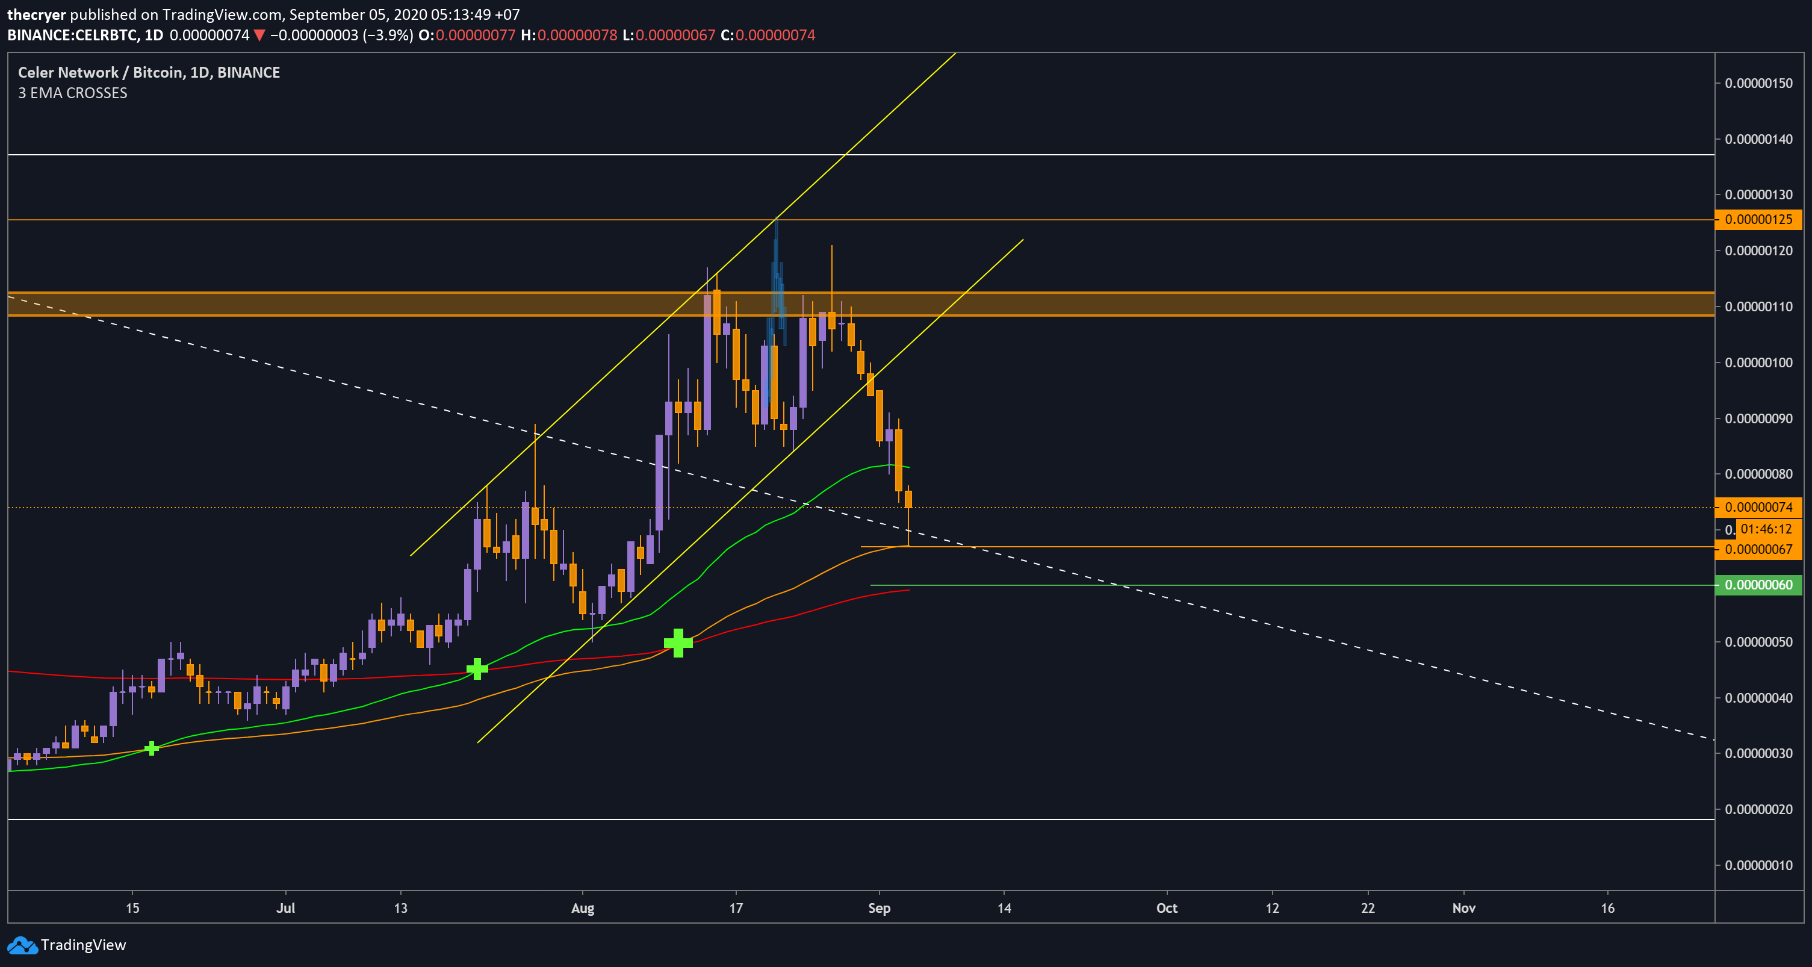This screenshot has width=1812, height=967.
Task: Click the 0.00000150 price axis tick
Action: [x=1758, y=83]
